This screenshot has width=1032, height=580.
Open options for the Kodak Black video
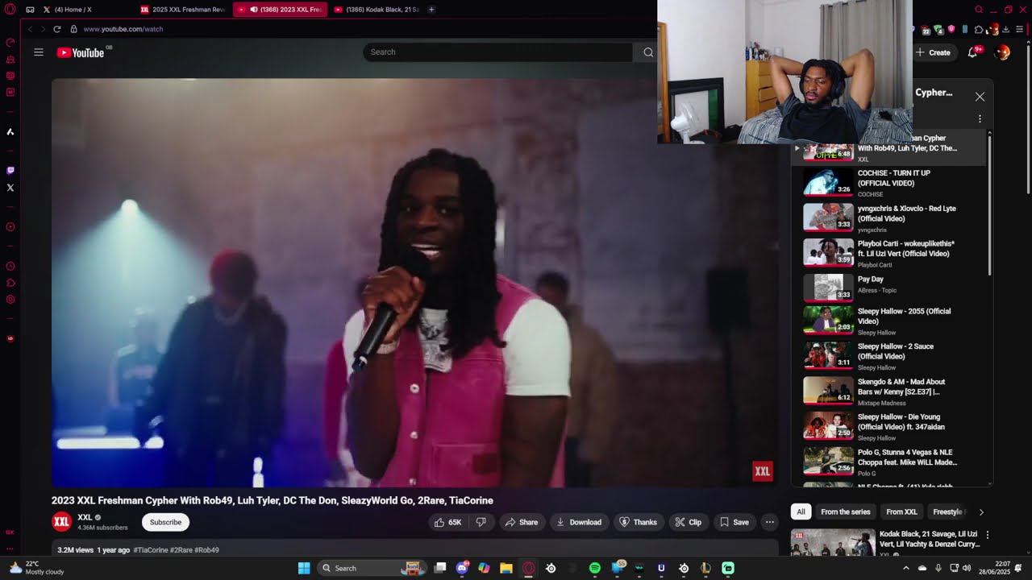click(988, 535)
